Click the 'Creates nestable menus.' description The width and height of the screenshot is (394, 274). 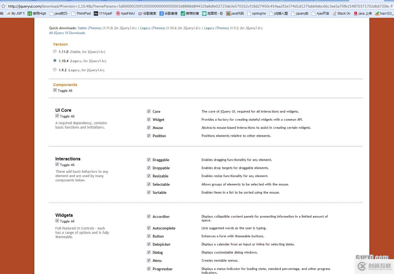pyautogui.click(x=220, y=261)
